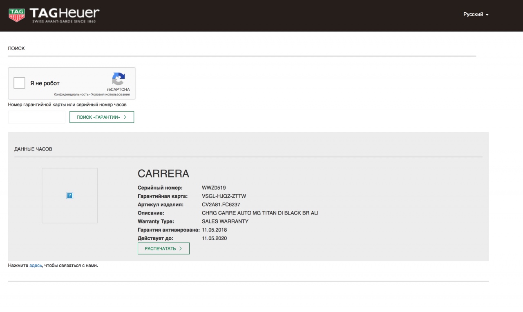523x312 pixels.
Task: Click the arrow inside the warranty search button
Action: (125, 117)
